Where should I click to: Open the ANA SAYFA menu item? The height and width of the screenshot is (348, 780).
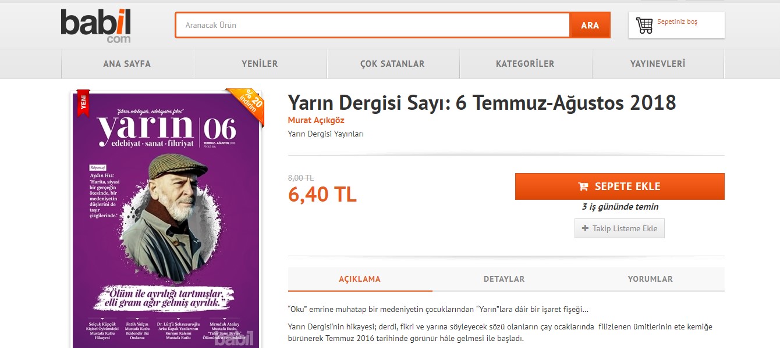tap(127, 64)
